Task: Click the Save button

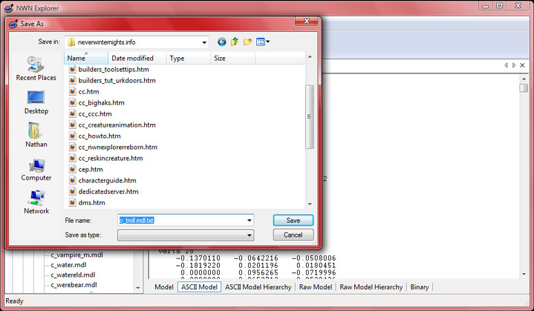Action: [x=293, y=220]
